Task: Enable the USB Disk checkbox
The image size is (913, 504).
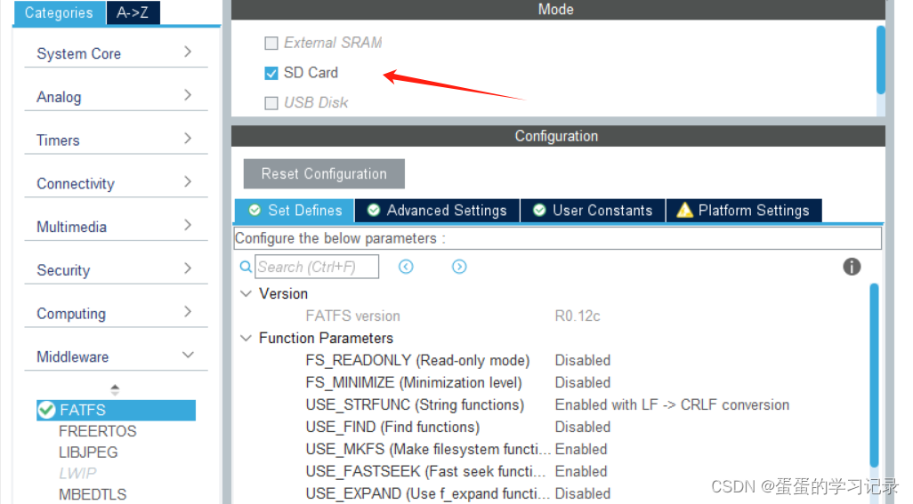Action: pyautogui.click(x=271, y=103)
